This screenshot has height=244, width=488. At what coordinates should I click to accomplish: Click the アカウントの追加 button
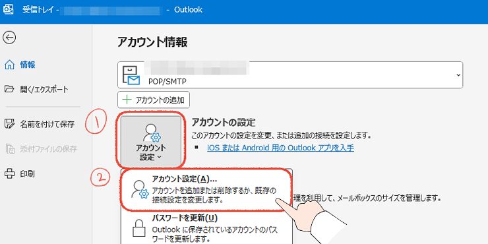[x=154, y=100]
